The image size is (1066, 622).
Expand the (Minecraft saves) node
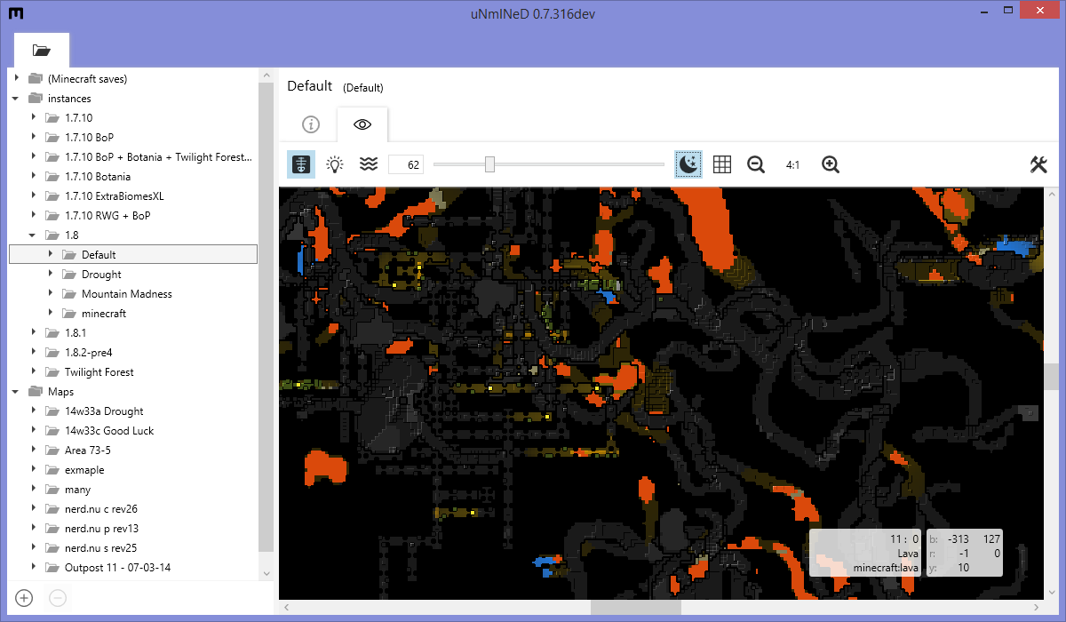(x=16, y=78)
